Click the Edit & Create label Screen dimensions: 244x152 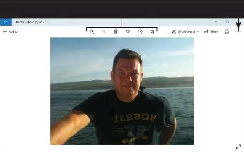coord(186,31)
